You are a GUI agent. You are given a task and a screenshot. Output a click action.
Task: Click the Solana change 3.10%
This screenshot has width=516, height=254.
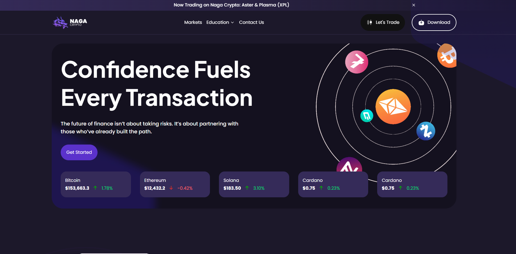pyautogui.click(x=259, y=188)
